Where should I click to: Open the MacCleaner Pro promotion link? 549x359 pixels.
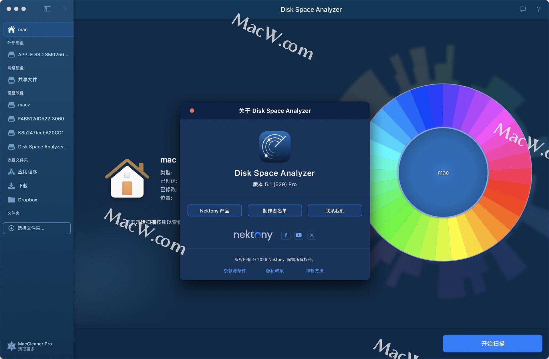pos(30,346)
